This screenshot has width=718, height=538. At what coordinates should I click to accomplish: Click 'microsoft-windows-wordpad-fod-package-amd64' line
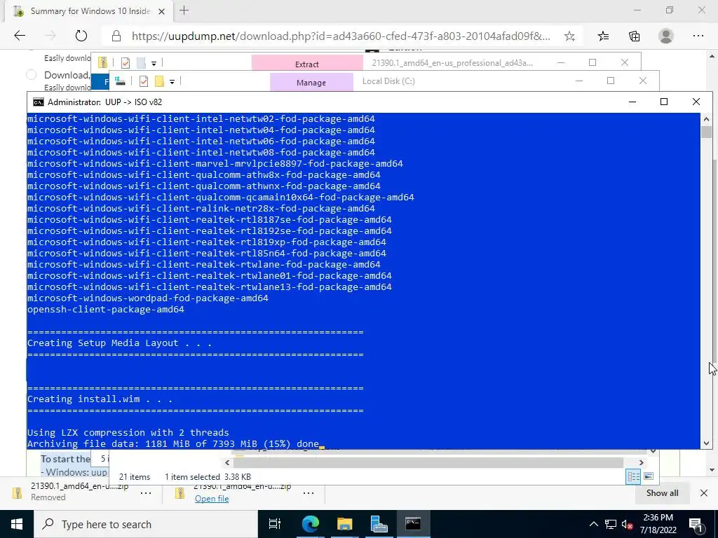click(148, 298)
